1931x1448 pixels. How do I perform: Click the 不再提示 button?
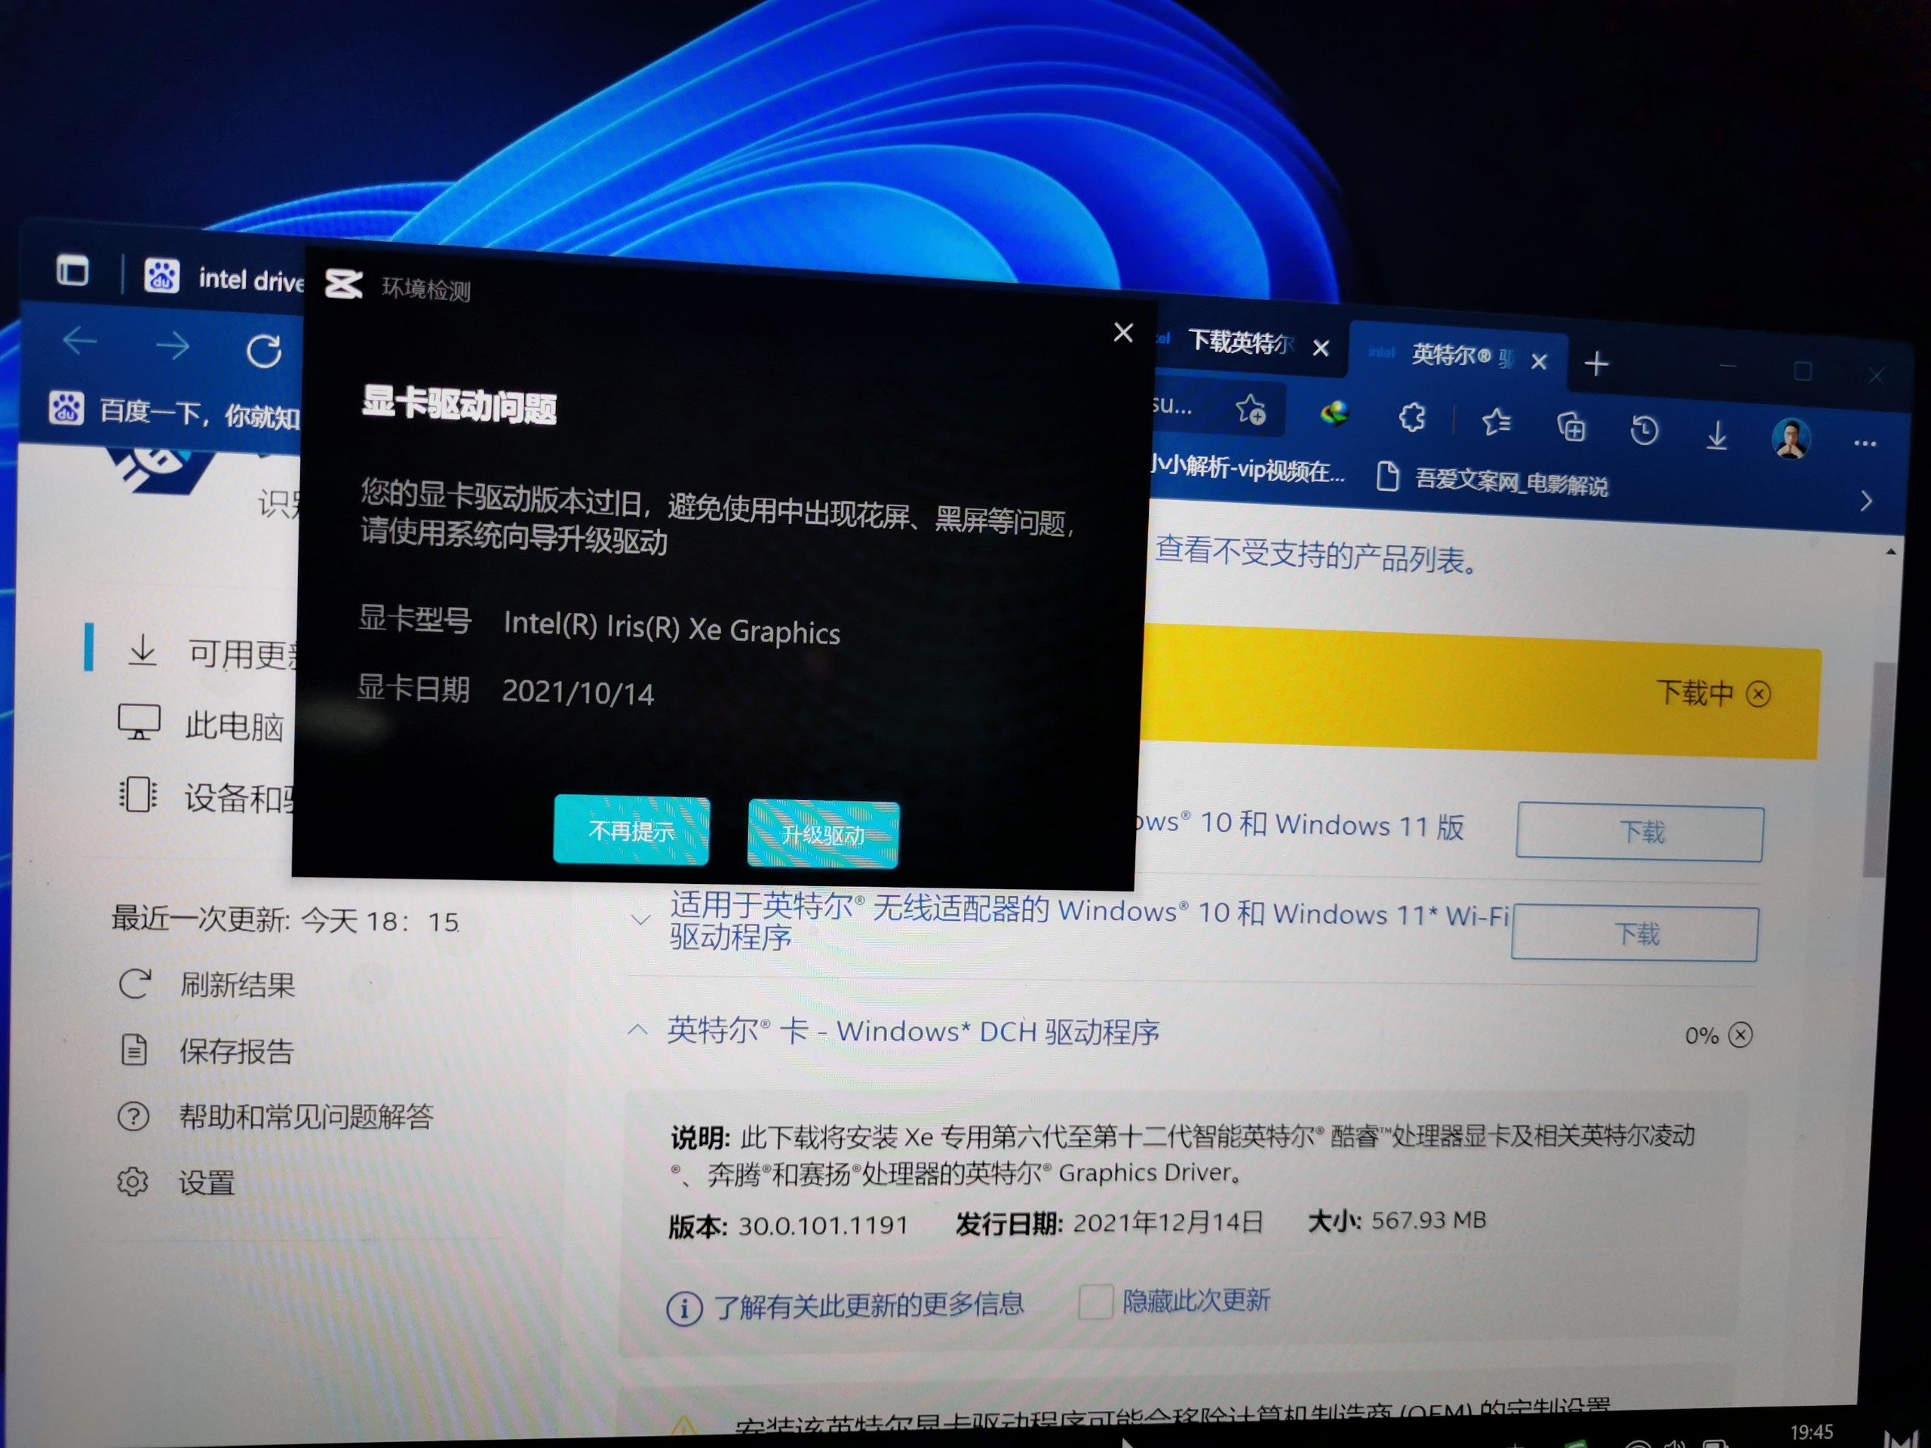[x=631, y=830]
